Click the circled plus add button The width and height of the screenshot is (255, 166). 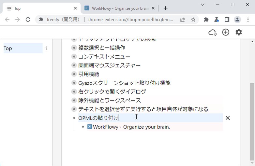pyautogui.click(x=226, y=32)
